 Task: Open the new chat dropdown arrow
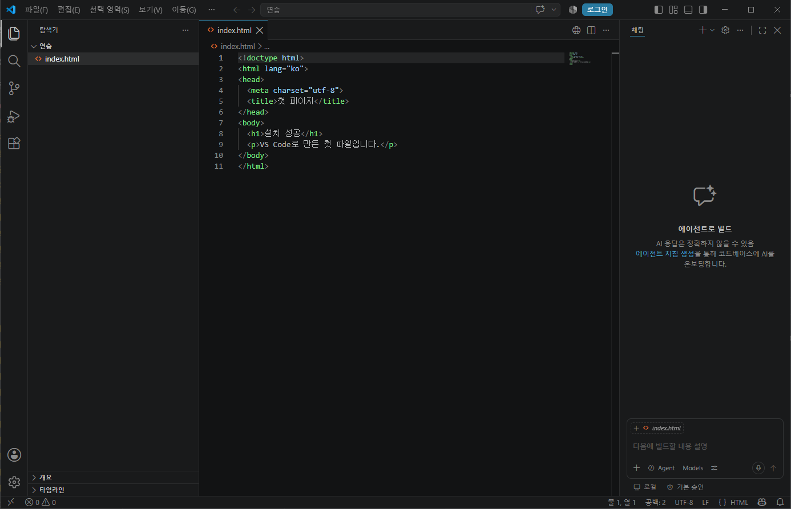(712, 30)
